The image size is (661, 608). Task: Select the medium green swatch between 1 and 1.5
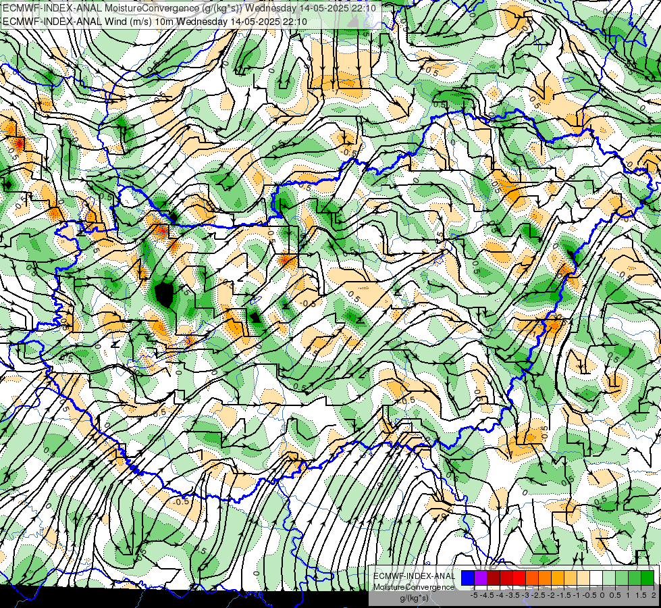point(635,578)
